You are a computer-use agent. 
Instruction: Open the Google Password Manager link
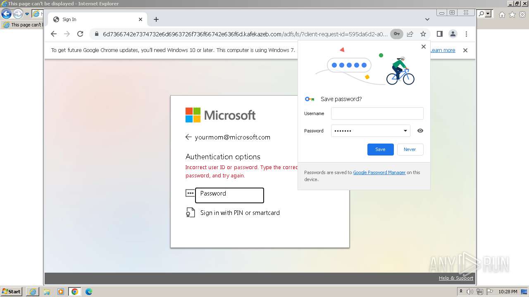pos(379,172)
